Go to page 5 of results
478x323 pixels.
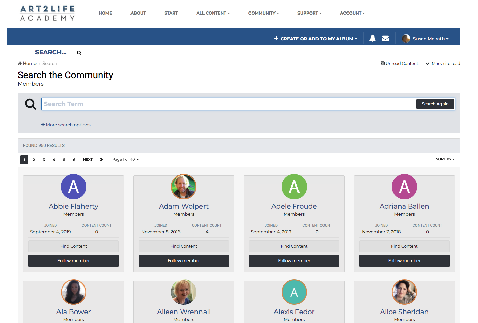pyautogui.click(x=64, y=160)
